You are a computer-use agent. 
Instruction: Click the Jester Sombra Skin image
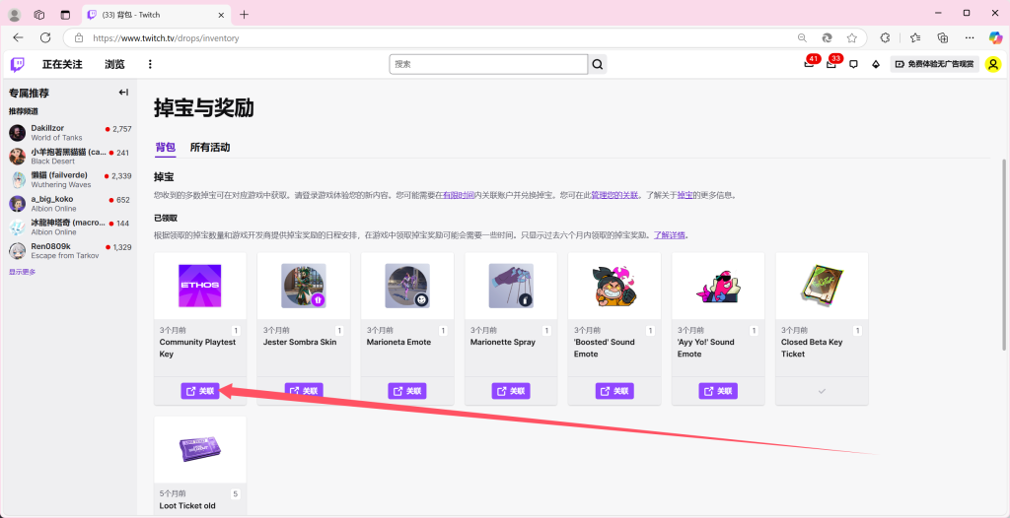pos(304,286)
